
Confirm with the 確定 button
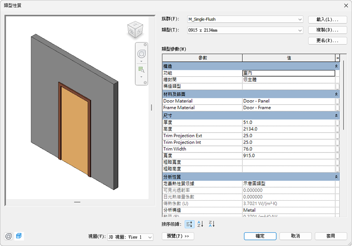point(260,236)
